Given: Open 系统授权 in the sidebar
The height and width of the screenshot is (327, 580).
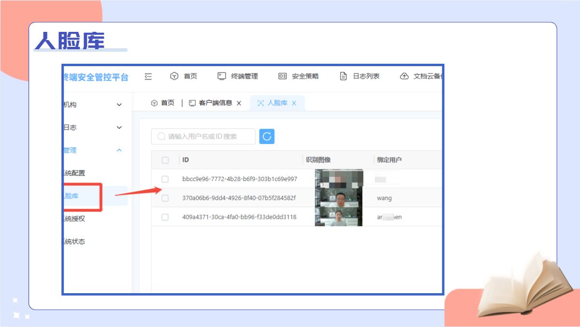Looking at the screenshot, I should [x=74, y=219].
